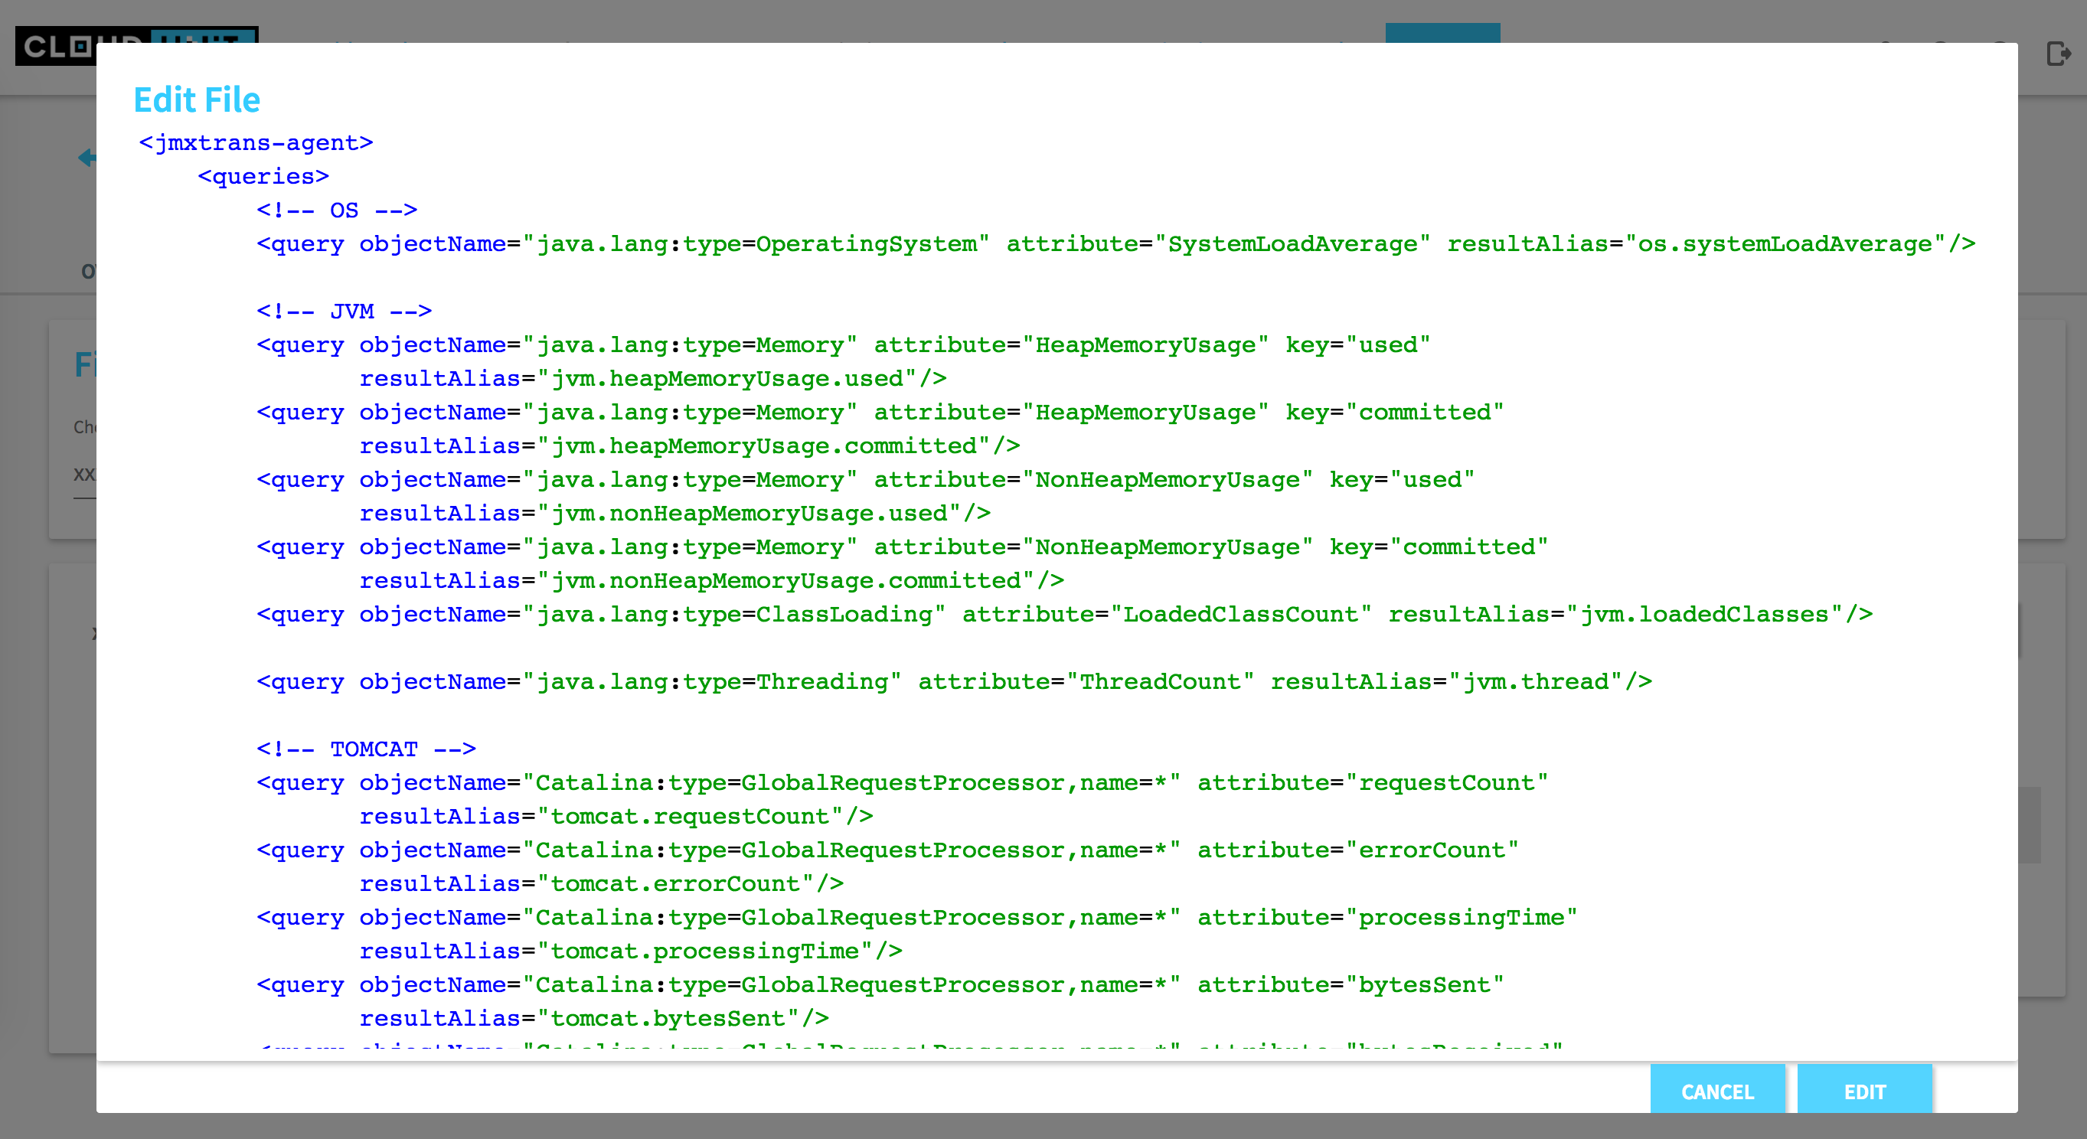Click the processingTime attribute value
This screenshot has width=2087, height=1139.
(1461, 918)
